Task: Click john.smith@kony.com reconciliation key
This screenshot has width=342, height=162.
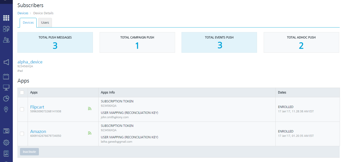Action: click(x=115, y=117)
